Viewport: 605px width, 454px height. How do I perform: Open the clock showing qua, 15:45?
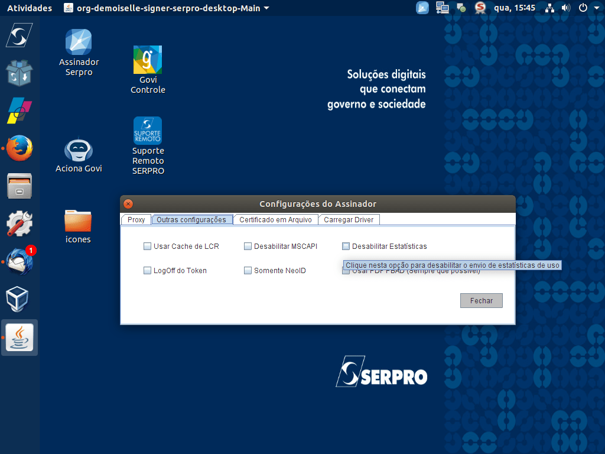(515, 8)
